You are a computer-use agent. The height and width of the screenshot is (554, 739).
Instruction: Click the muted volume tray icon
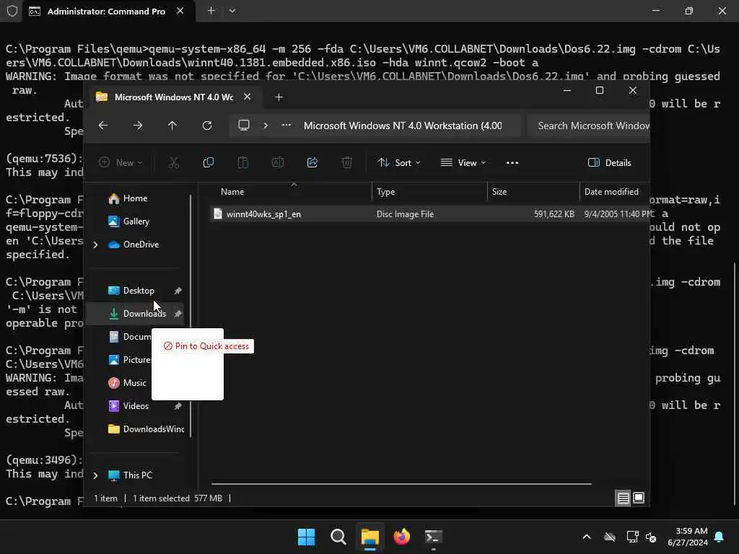651,537
